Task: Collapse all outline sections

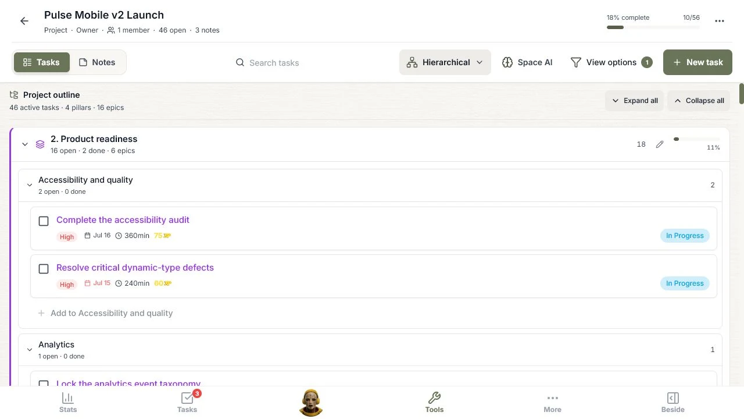Action: coord(699,101)
